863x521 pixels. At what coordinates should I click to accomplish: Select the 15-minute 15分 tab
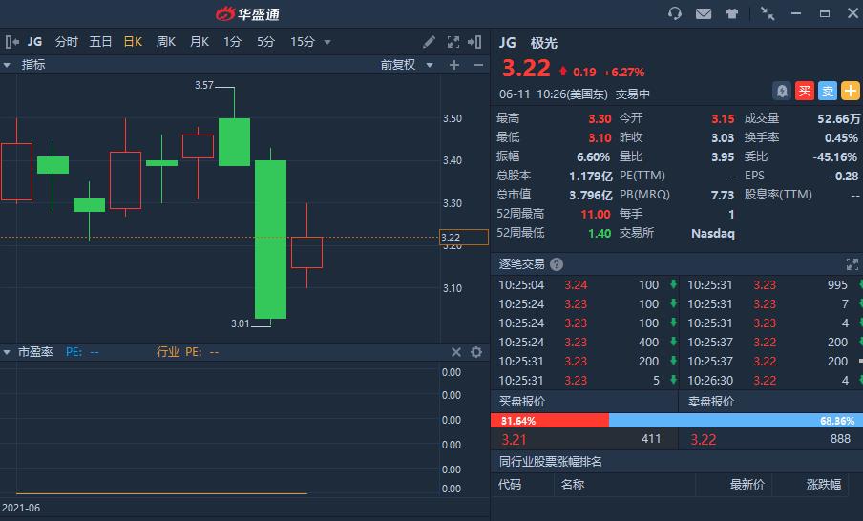point(303,42)
